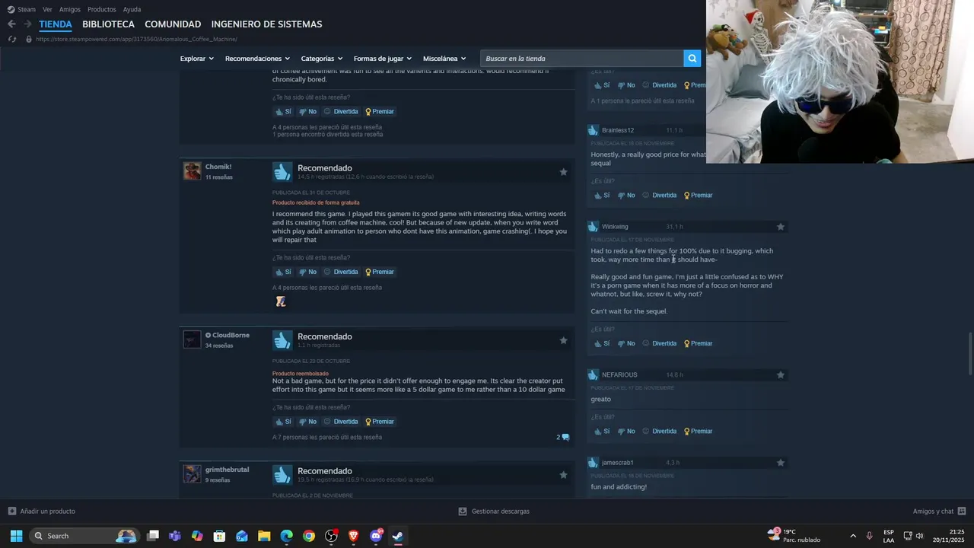Open the INGENIERO DE SISTEMAS profile tab
This screenshot has width=974, height=548.
coord(266,24)
